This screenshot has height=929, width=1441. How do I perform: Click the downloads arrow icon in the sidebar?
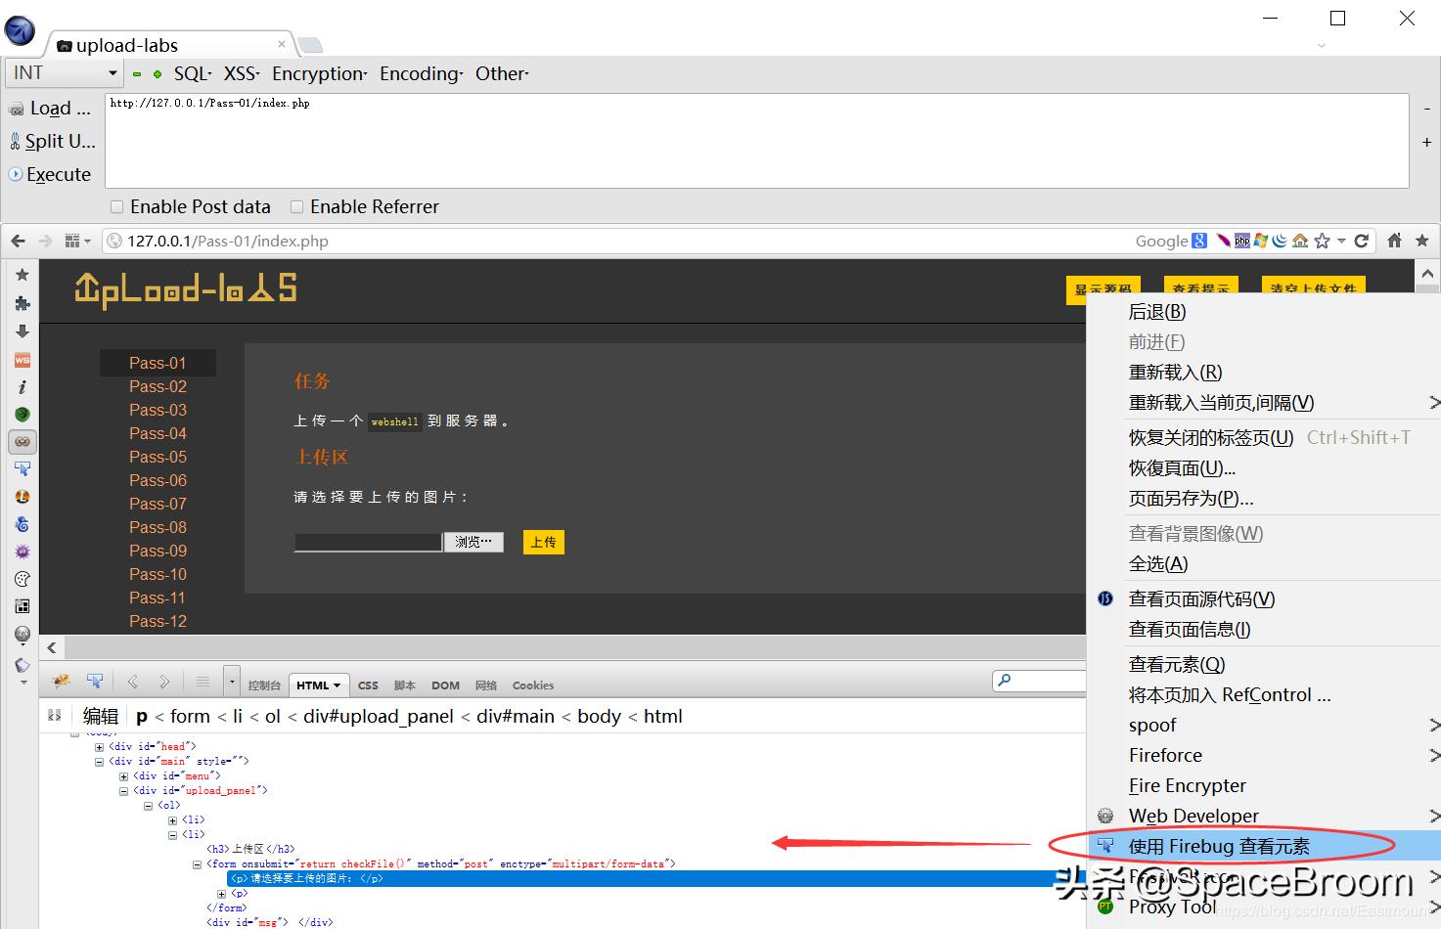[22, 332]
